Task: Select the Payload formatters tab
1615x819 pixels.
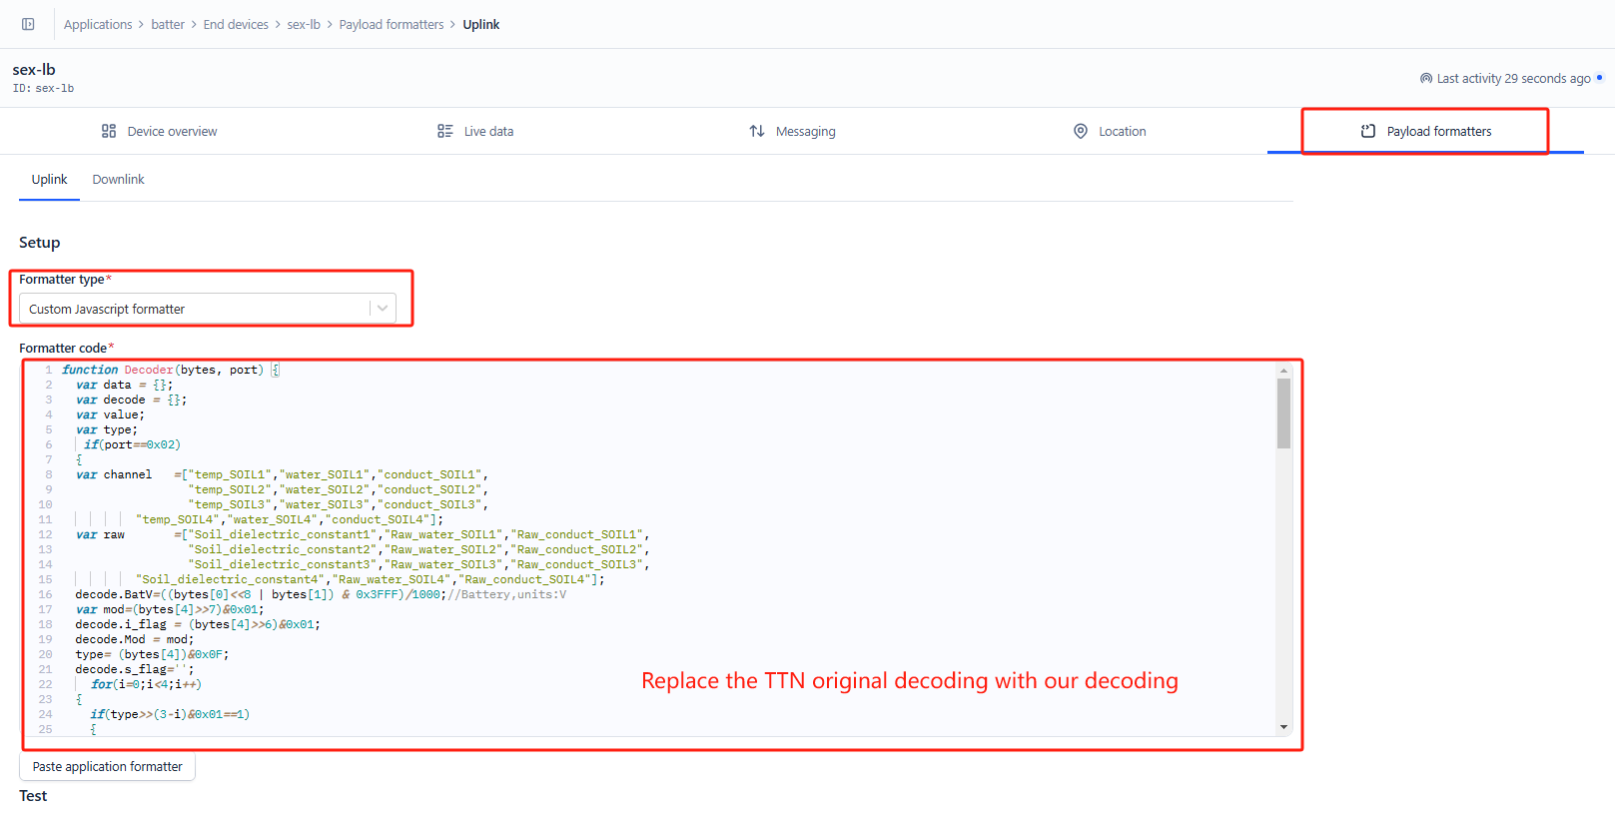Action: (x=1425, y=131)
